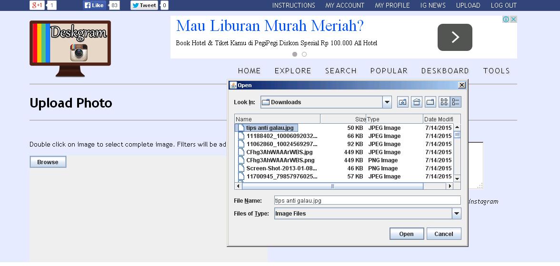Go to HOME menu item

[250, 71]
